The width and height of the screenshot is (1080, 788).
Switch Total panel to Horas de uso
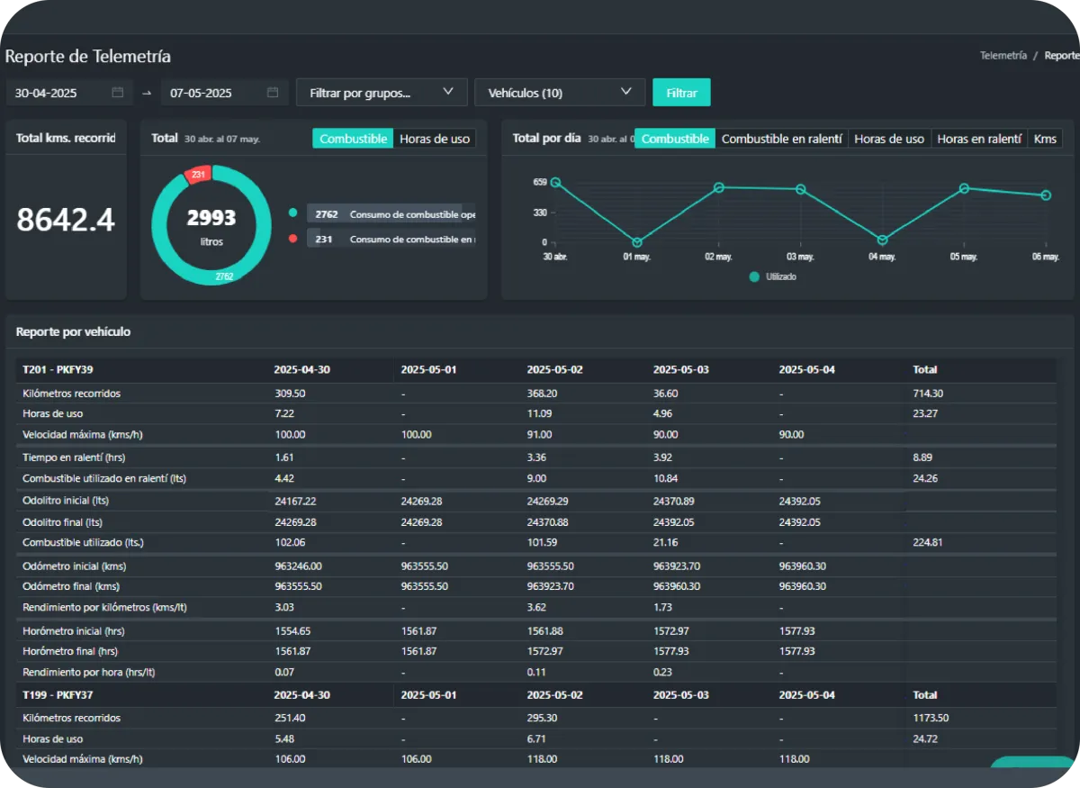(x=435, y=139)
